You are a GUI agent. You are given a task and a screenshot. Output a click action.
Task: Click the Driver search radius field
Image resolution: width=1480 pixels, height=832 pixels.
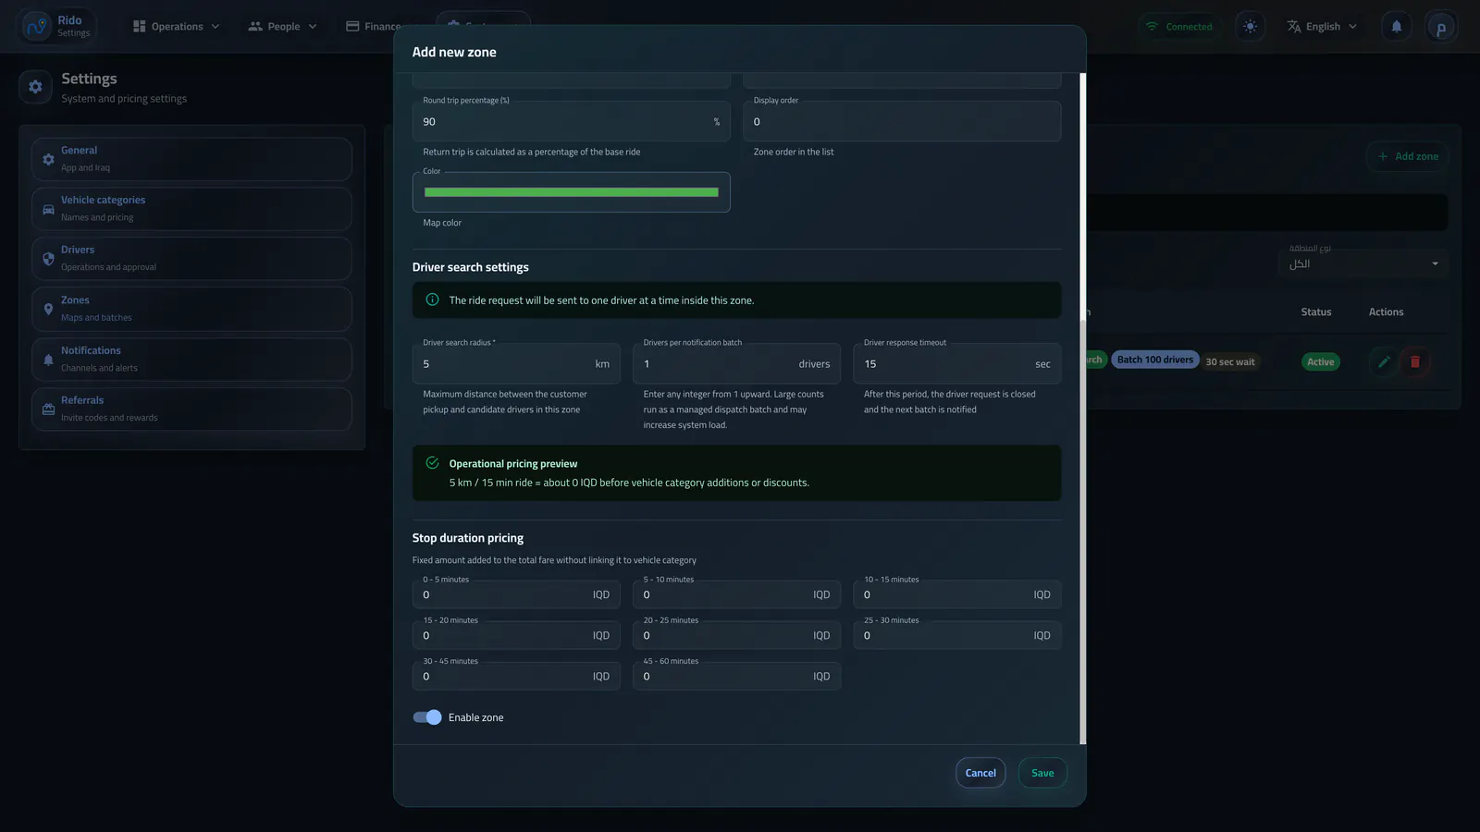(516, 363)
